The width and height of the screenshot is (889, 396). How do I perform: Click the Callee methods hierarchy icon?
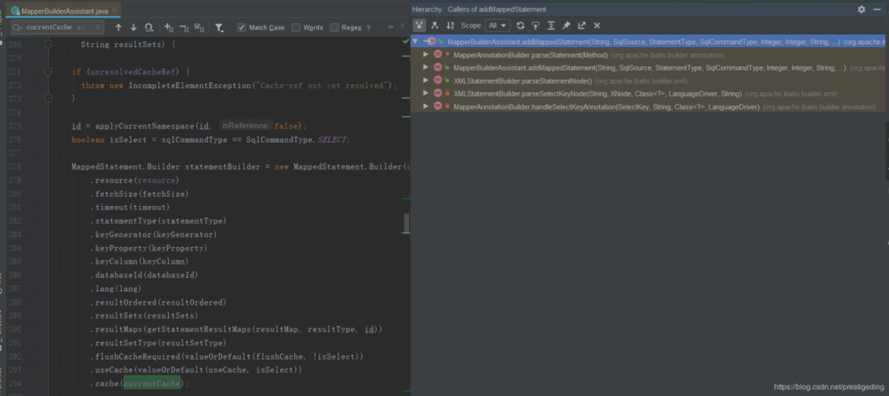point(435,26)
